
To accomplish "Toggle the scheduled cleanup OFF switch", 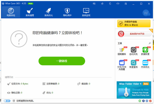I will 7,101.
